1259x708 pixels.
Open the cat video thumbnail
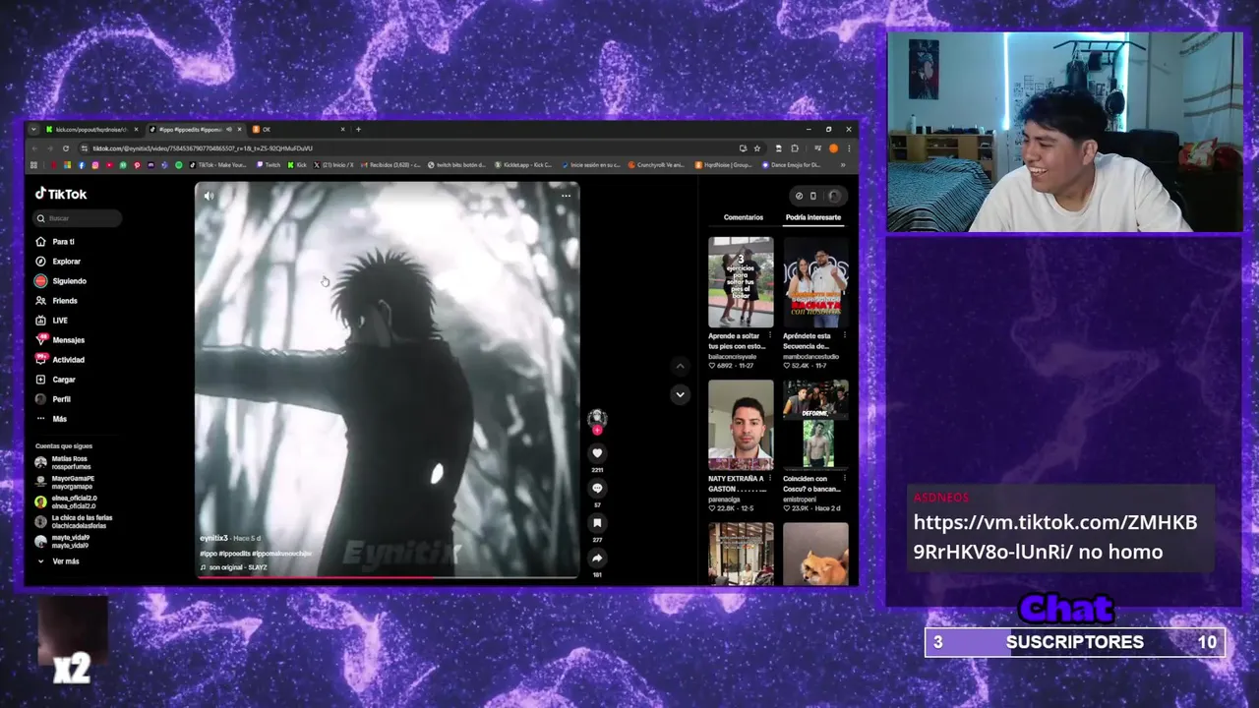click(x=815, y=554)
